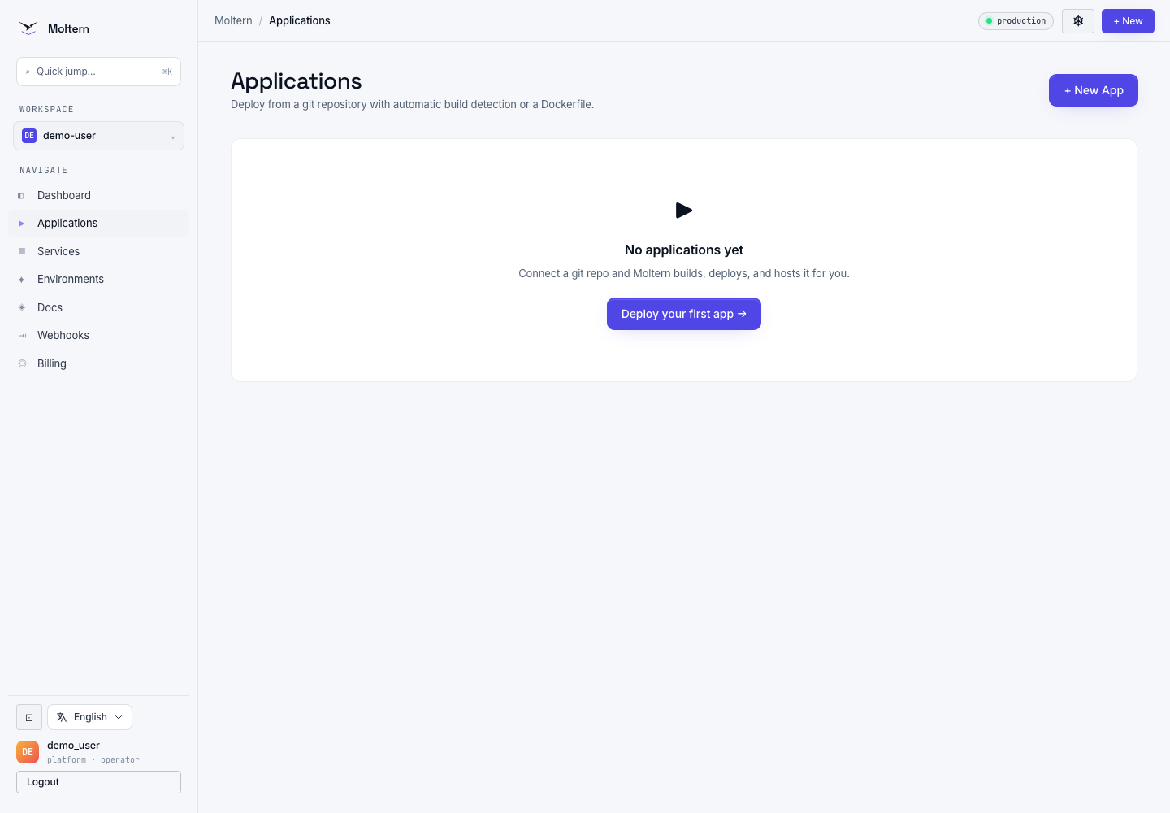Viewport: 1170px width, 813px height.
Task: Open the English language dropdown
Action: click(89, 717)
